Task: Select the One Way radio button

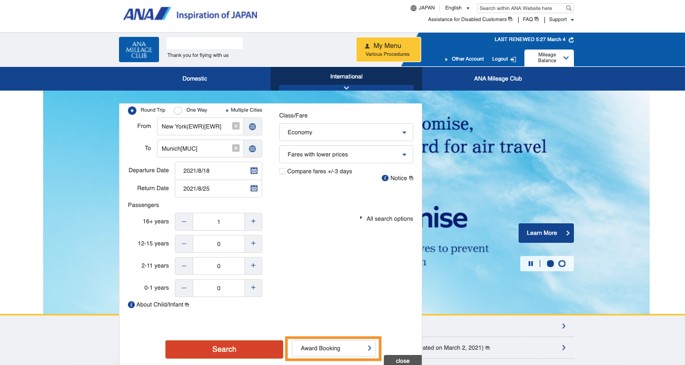Action: (178, 110)
